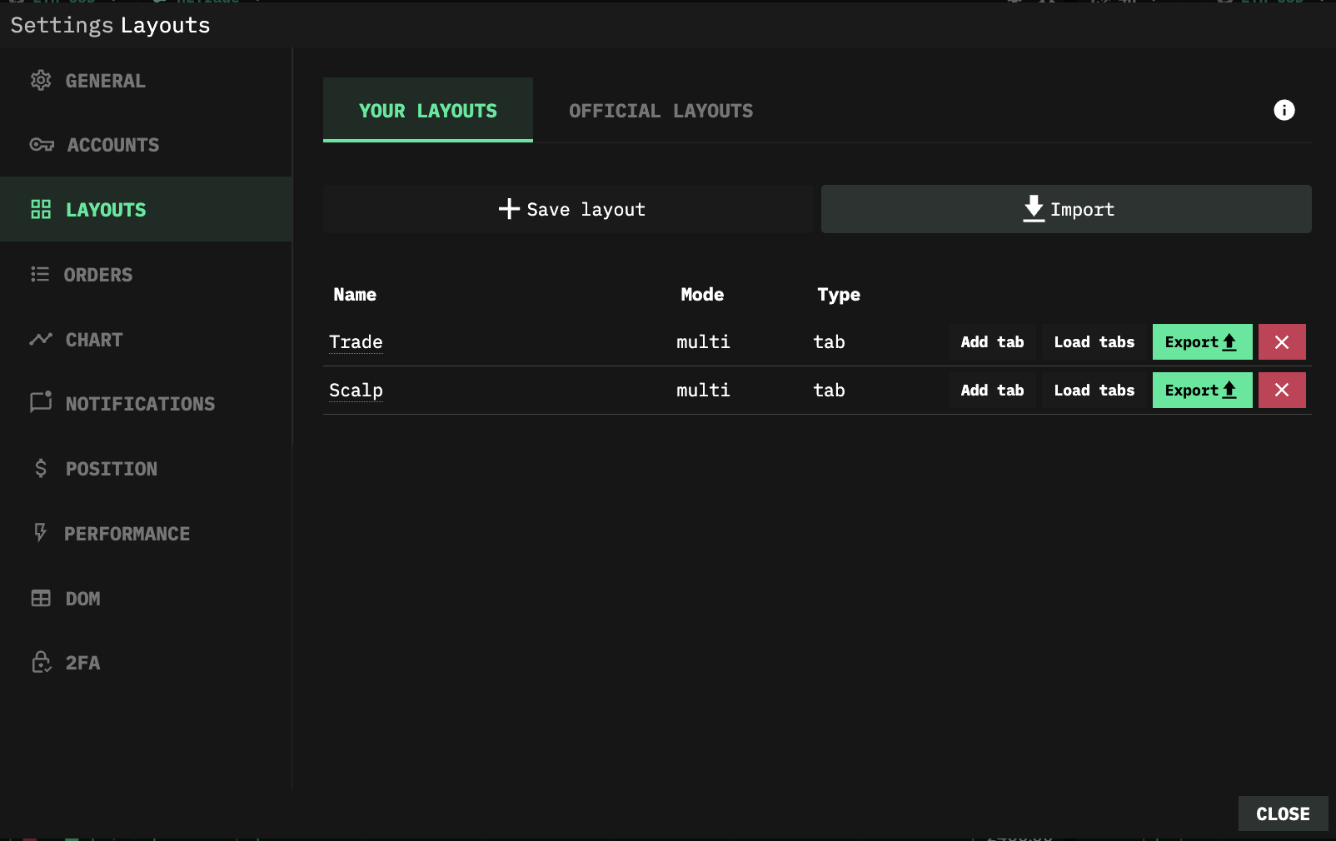Open DOM settings via the table icon
This screenshot has height=841, width=1336.
click(41, 599)
